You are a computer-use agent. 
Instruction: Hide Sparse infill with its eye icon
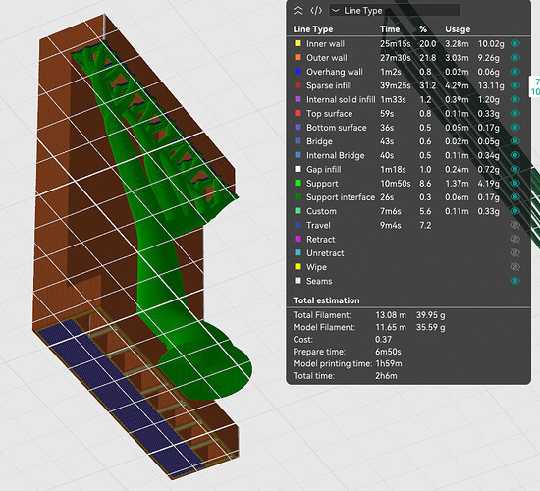coord(514,85)
